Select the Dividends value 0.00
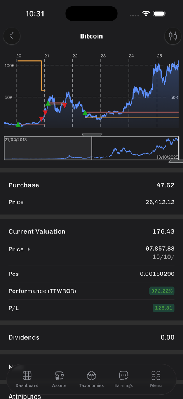183x399 pixels. click(167, 337)
